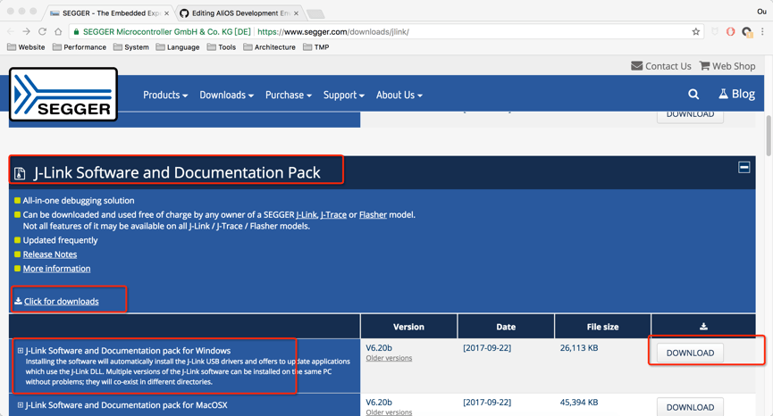The image size is (773, 416).
Task: Click the 'Click for downloads' link
Action: 61,302
